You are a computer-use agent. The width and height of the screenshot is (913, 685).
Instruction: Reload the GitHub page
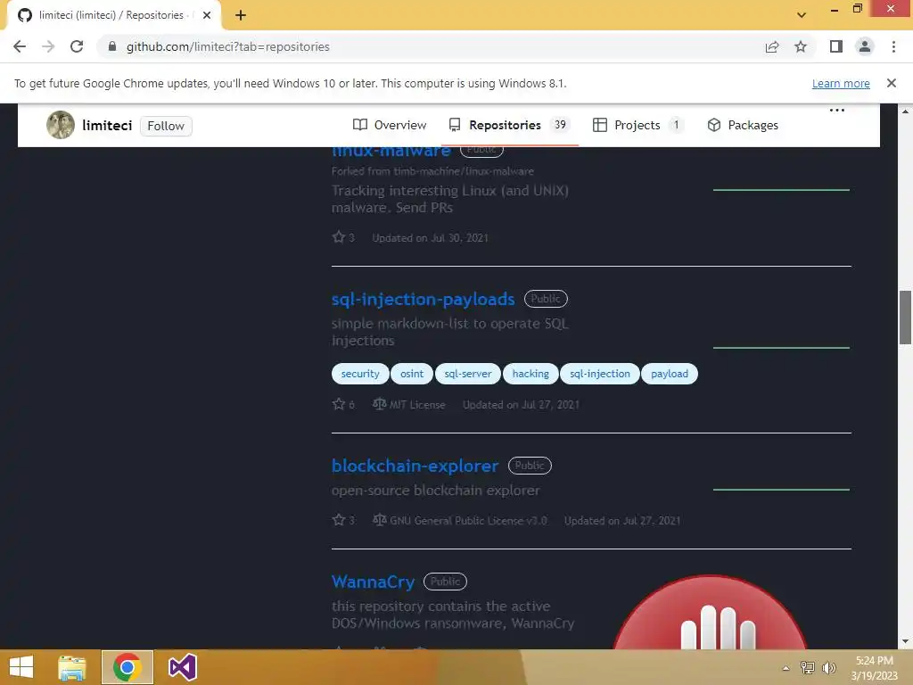click(77, 46)
